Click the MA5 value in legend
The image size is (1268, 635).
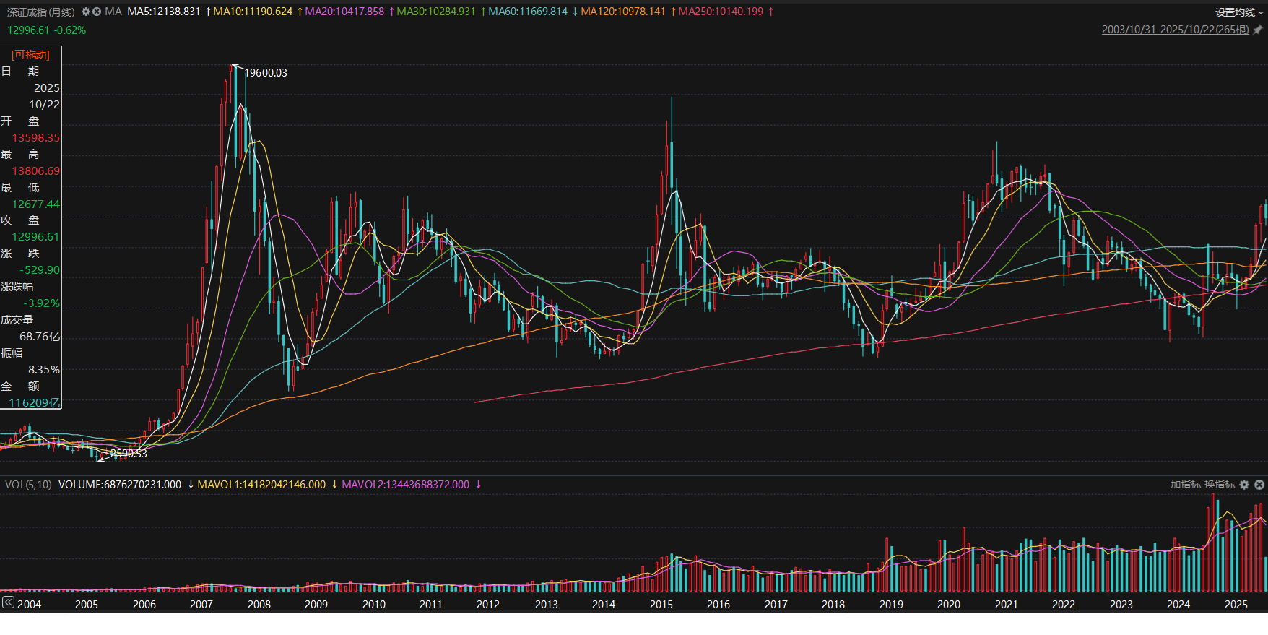click(x=164, y=12)
